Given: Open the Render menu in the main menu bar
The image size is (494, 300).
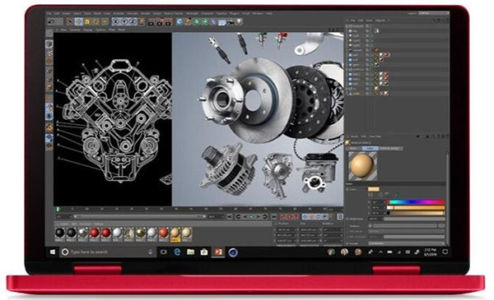Looking at the screenshot, I should coord(146,13).
